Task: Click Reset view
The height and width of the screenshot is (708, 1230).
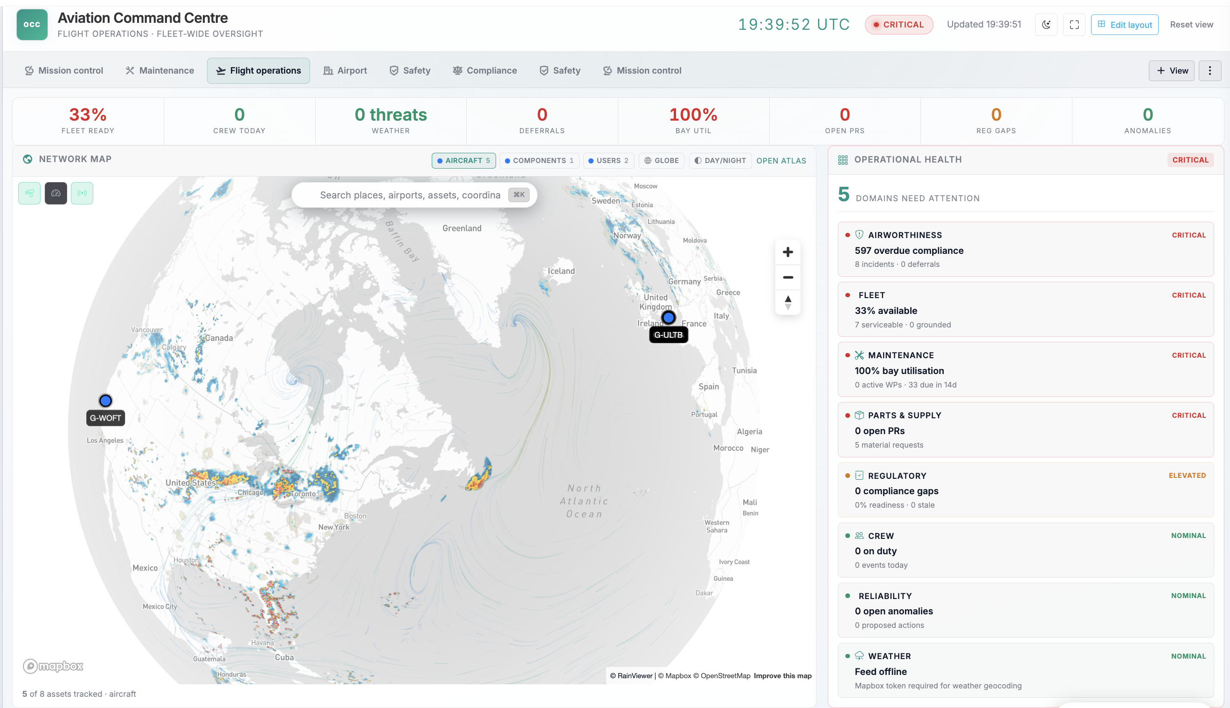Action: coord(1191,24)
